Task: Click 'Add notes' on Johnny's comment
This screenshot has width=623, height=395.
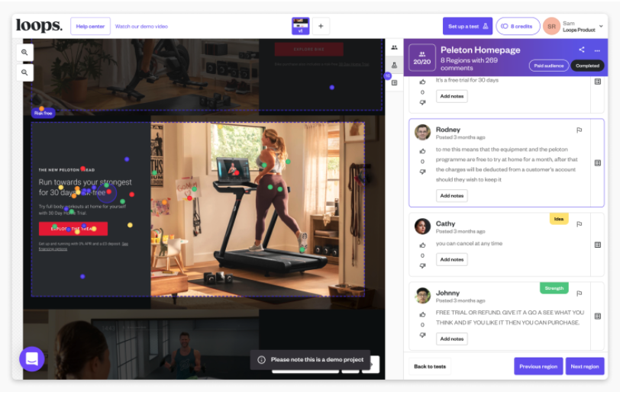Action: tap(452, 339)
